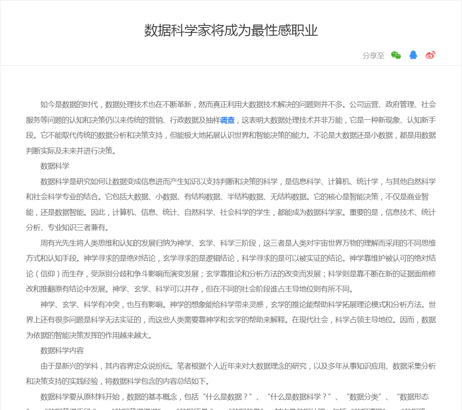462x410 pixels.
Task: Click the paragraph beginning "周有光先生将人类思维"
Action: point(231,266)
